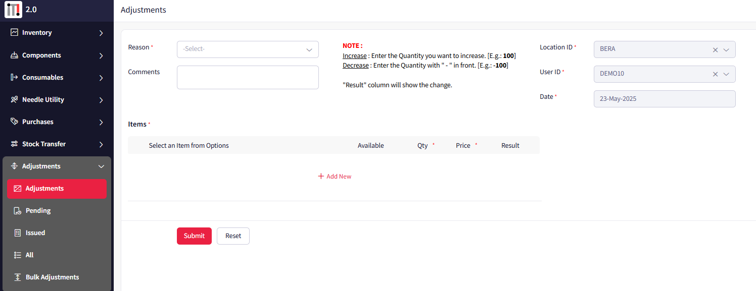Expand the User ID dropdown arrow
The width and height of the screenshot is (756, 291).
point(726,74)
